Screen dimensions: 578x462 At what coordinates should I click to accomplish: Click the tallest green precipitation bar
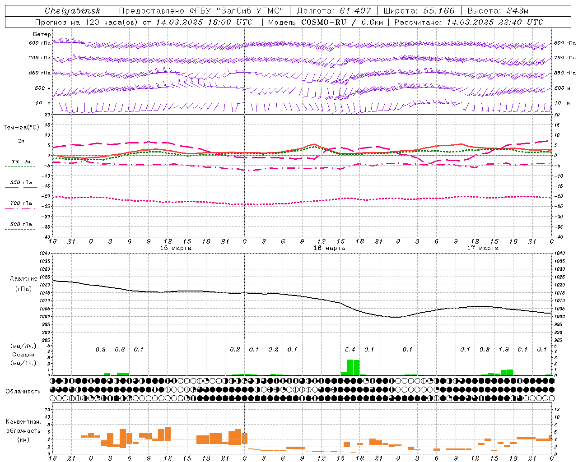[350, 367]
